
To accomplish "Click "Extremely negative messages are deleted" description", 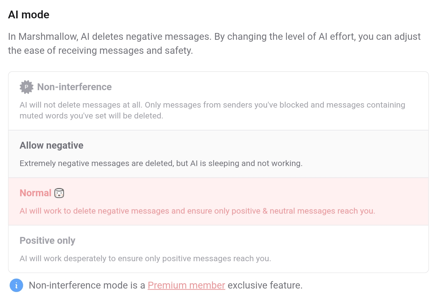I will (161, 163).
